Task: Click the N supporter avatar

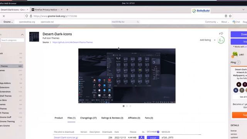Action: [x=236, y=90]
